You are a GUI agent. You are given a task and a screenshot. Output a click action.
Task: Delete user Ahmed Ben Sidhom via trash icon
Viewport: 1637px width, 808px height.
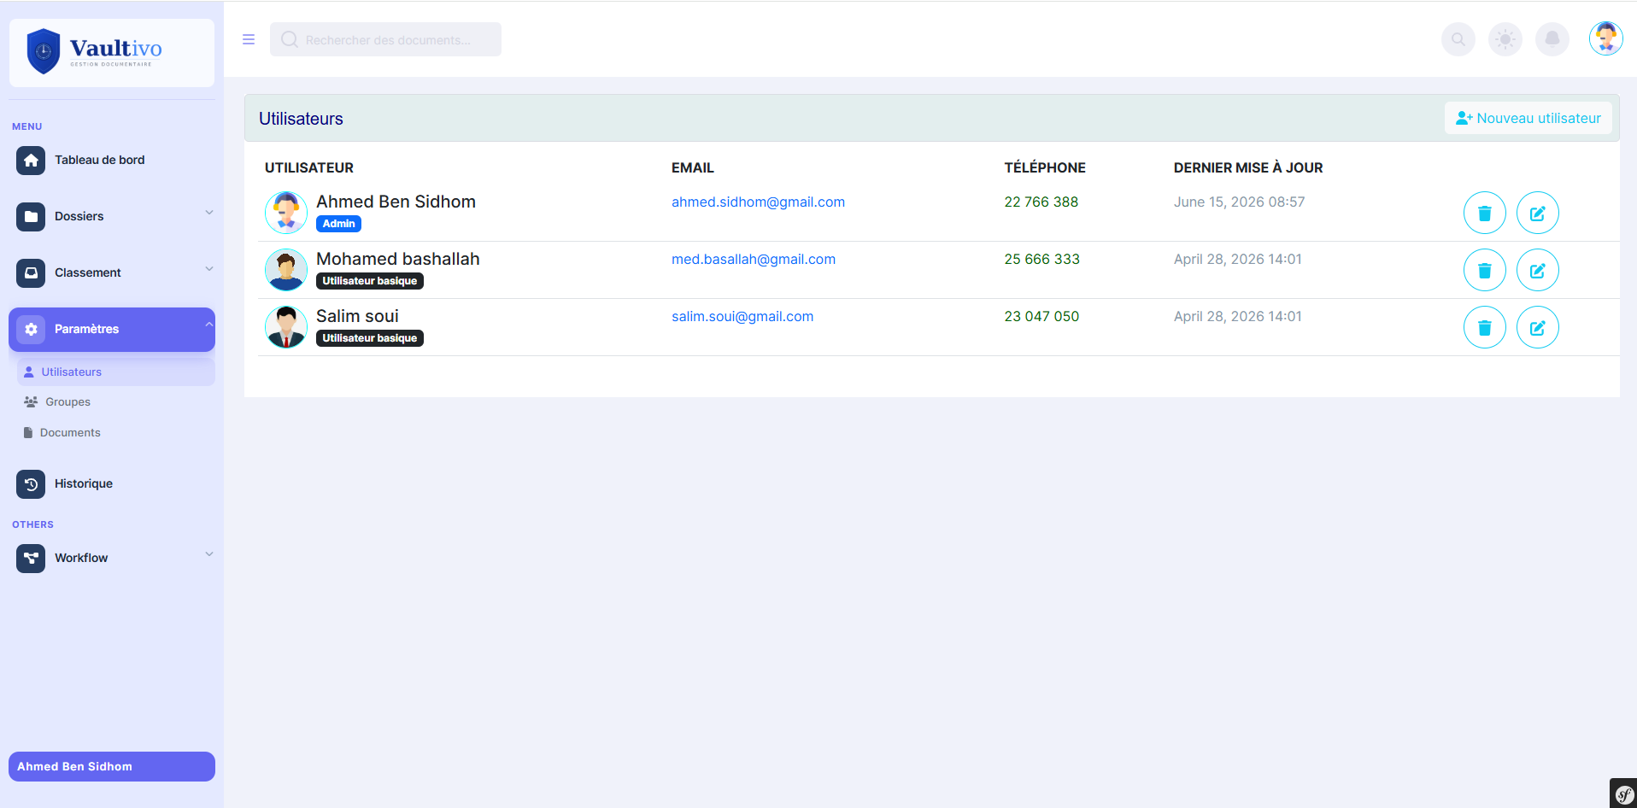tap(1485, 213)
